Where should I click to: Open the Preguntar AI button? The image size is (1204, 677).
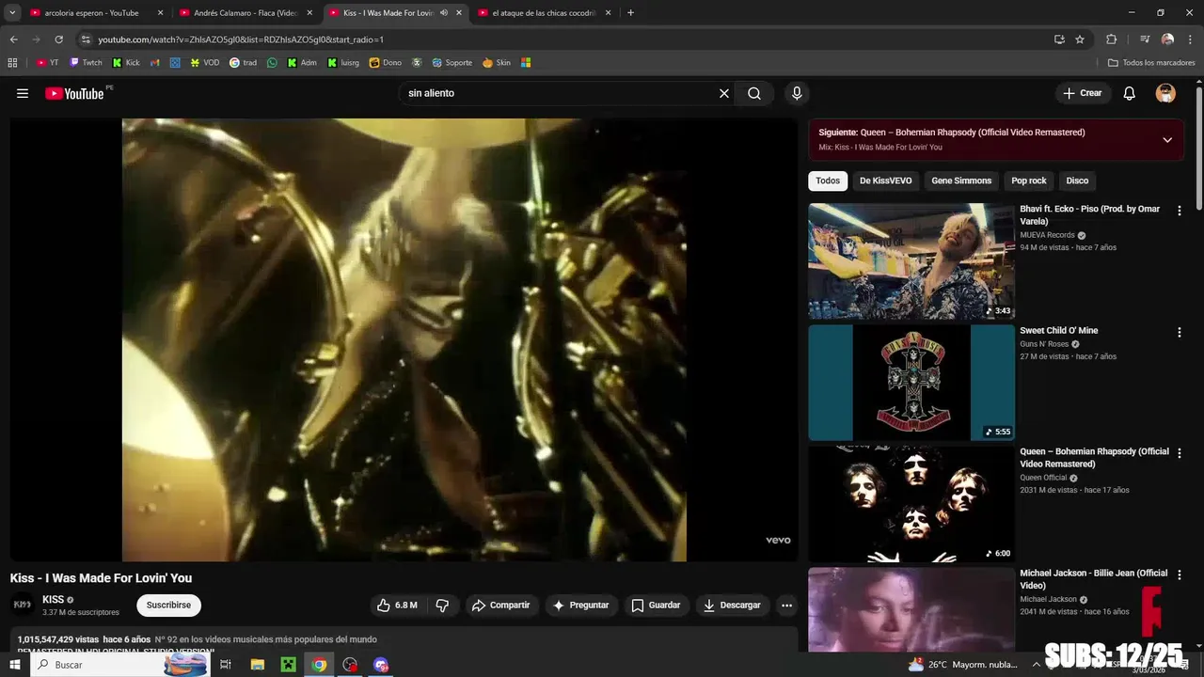pos(581,606)
